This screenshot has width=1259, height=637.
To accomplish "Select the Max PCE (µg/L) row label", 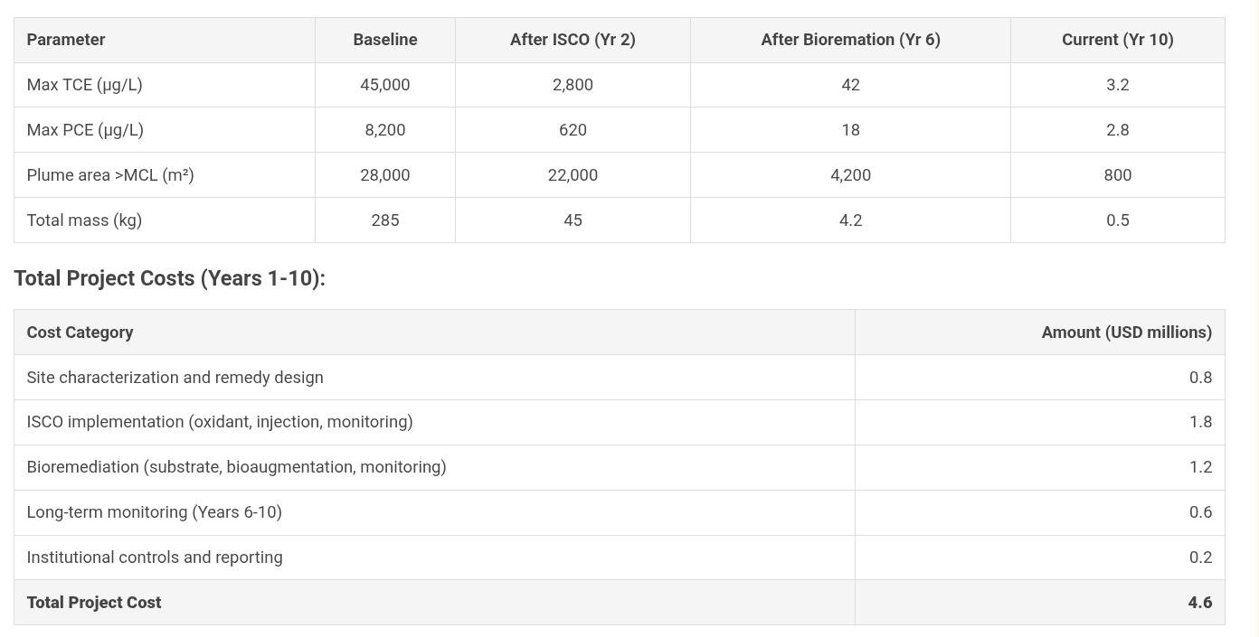I will [x=85, y=130].
